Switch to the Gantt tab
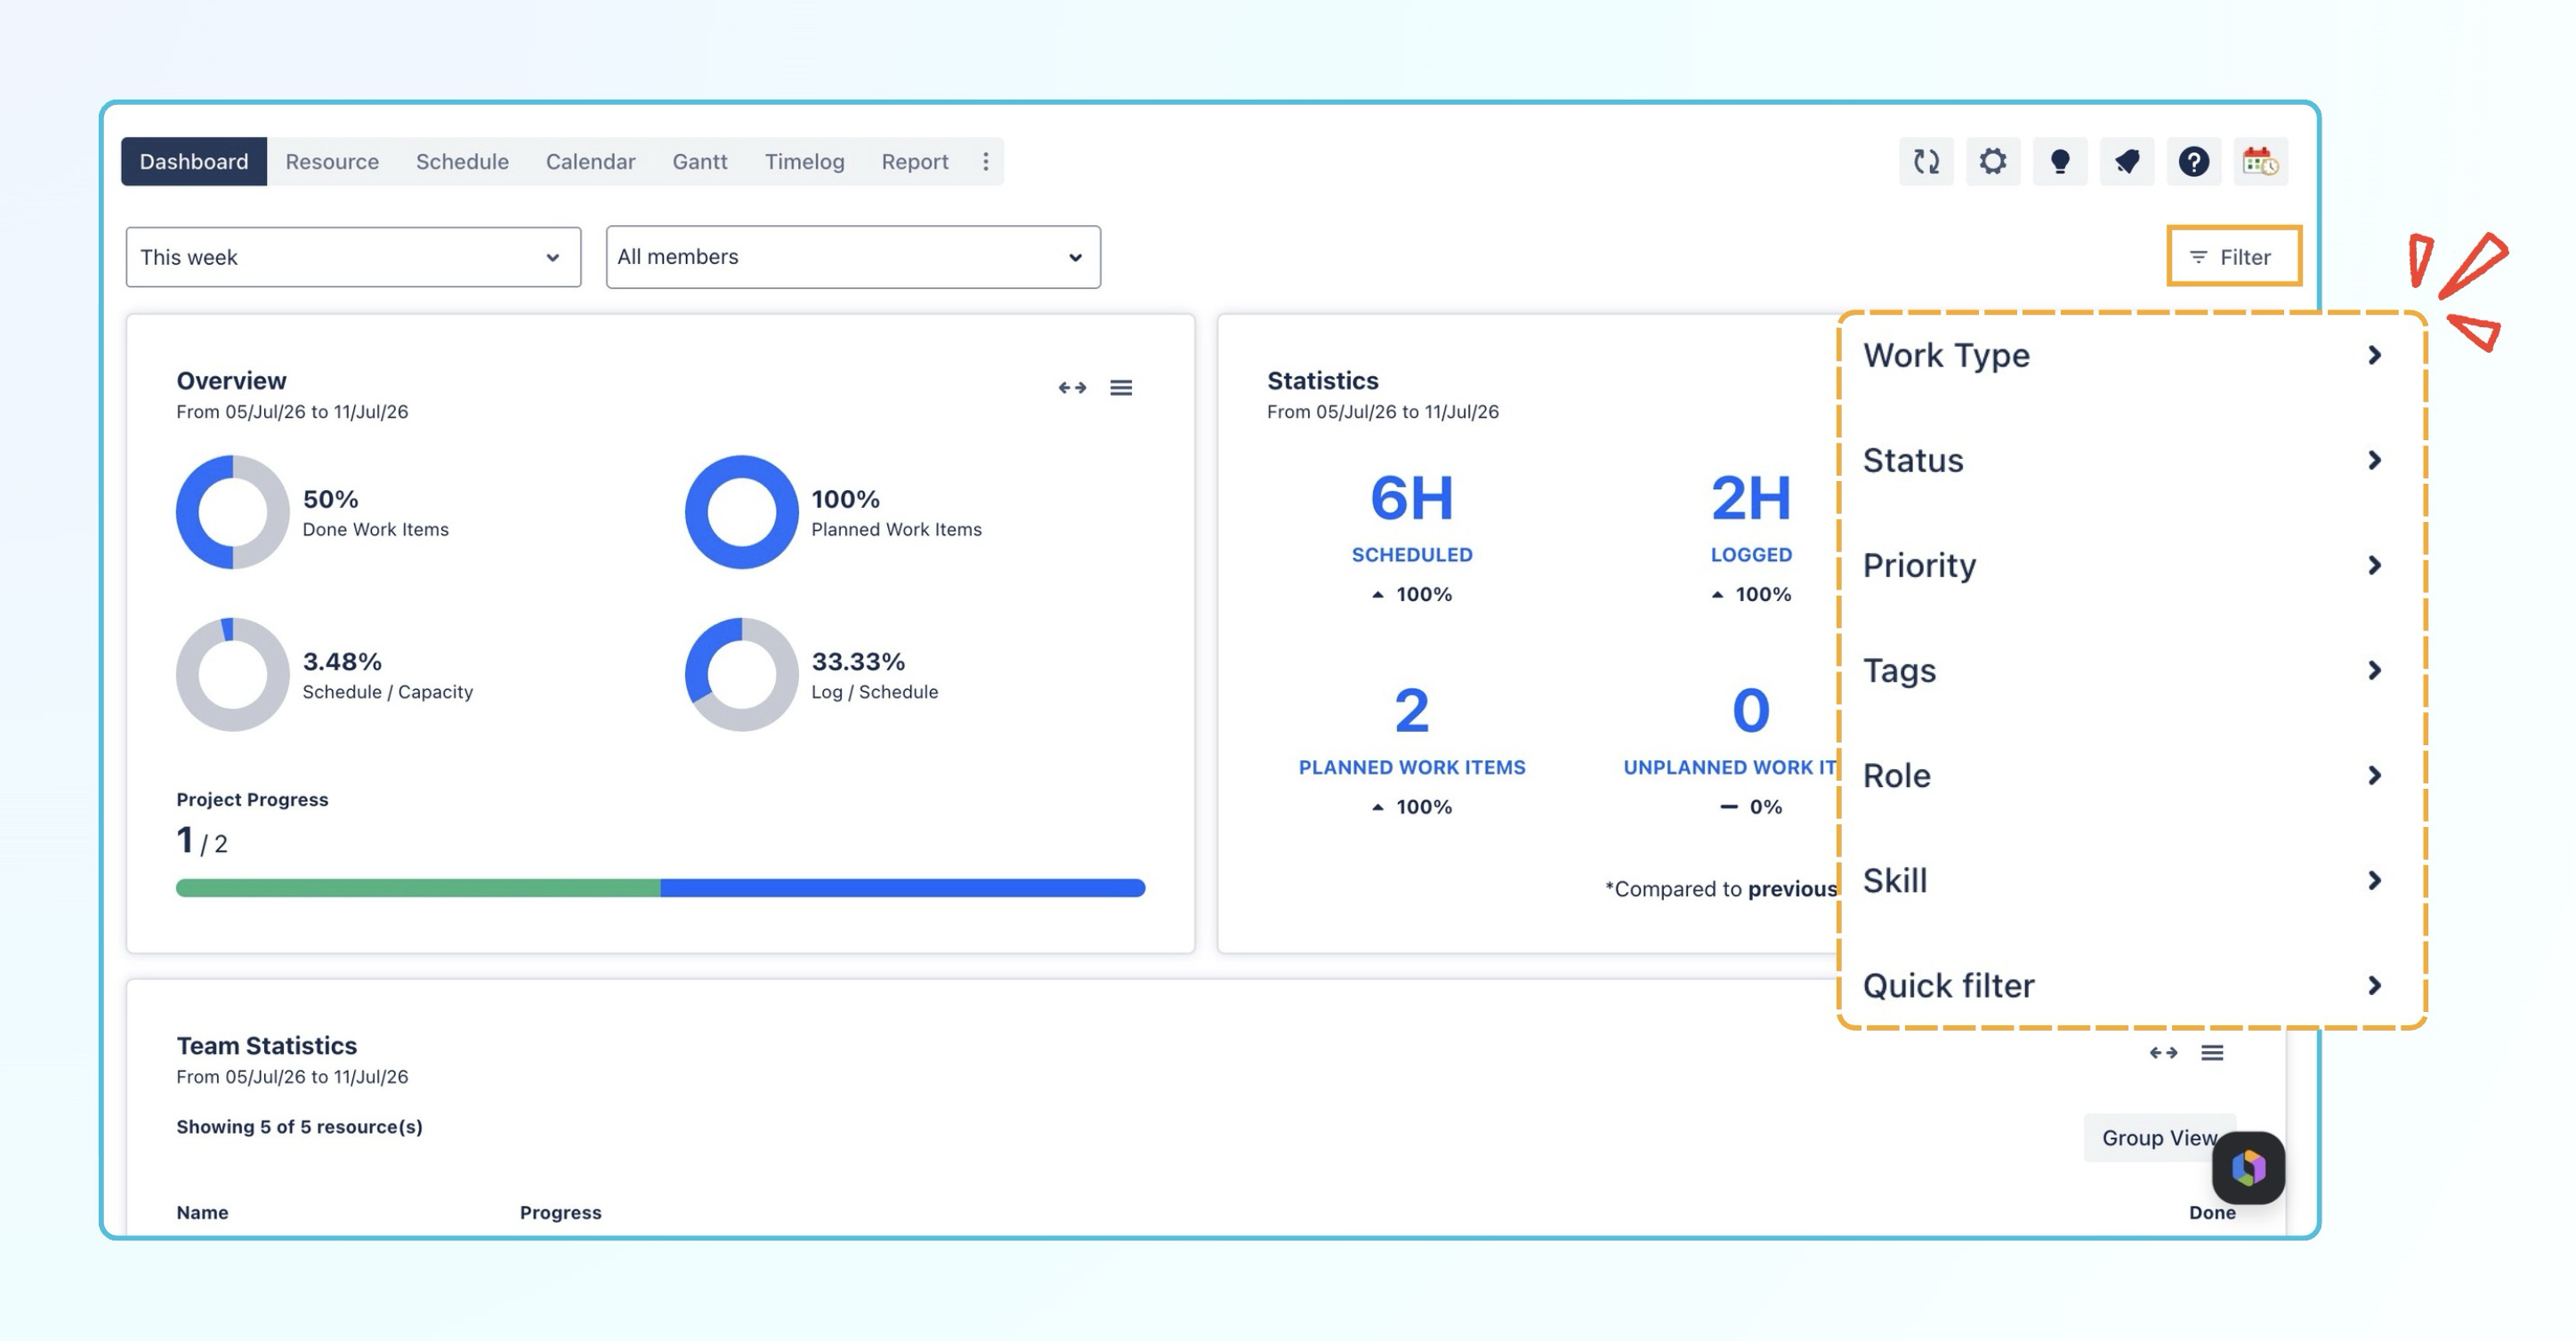The width and height of the screenshot is (2576, 1341). 699,162
